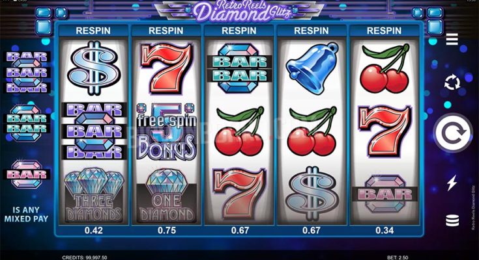The width and height of the screenshot is (479, 260).
Task: Click the 0.75 respin cost under reel two
Action: [167, 231]
